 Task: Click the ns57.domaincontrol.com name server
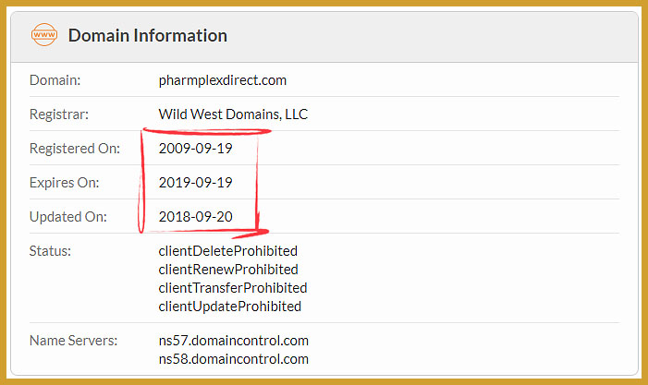click(234, 341)
